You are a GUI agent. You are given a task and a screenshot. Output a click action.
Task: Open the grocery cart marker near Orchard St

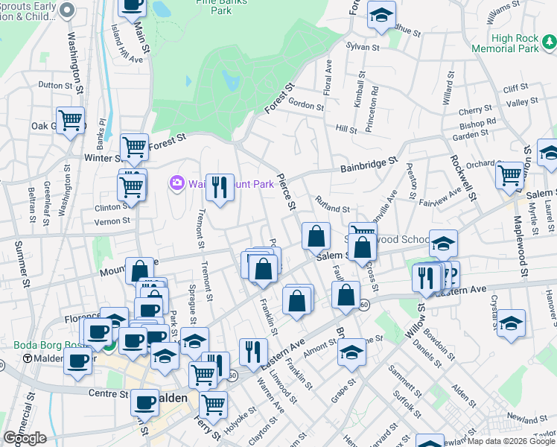[x=509, y=177]
